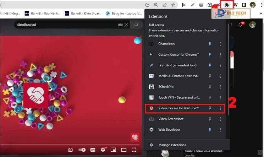
Task: Unpin Custom Cursor for Chrome extension
Action: (x=210, y=55)
